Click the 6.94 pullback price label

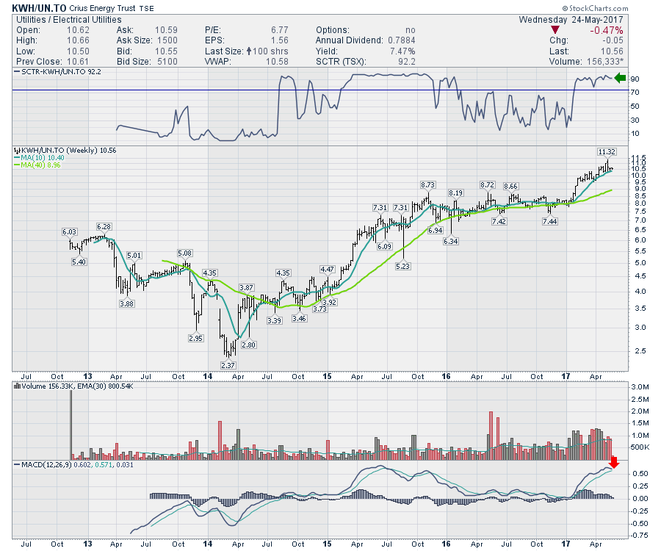click(x=436, y=230)
